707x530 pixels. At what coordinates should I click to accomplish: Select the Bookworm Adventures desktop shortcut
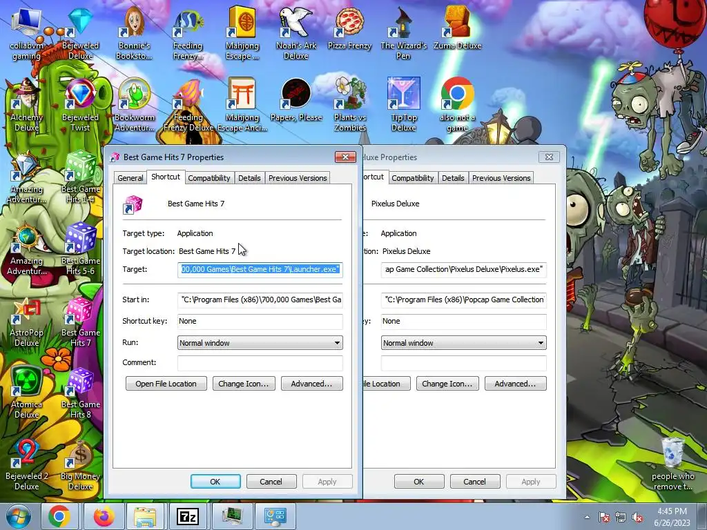[x=134, y=106]
